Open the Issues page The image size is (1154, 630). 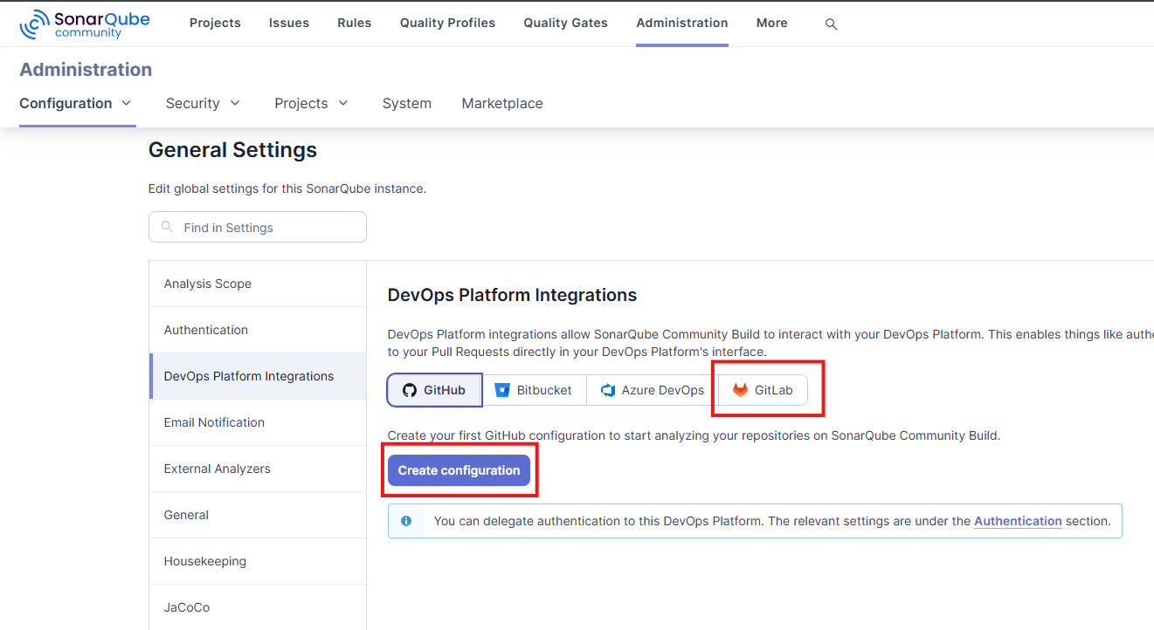point(289,24)
